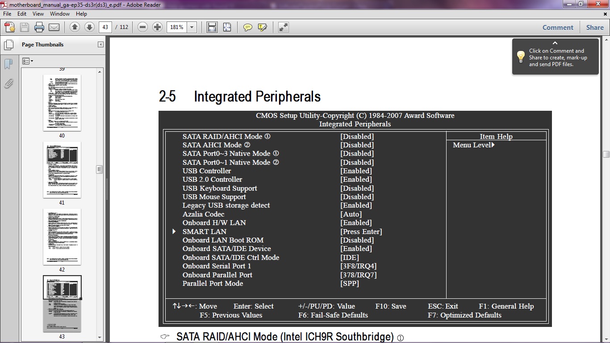This screenshot has height=343, width=610.
Task: Click the zoom percentage field
Action: tap(177, 27)
